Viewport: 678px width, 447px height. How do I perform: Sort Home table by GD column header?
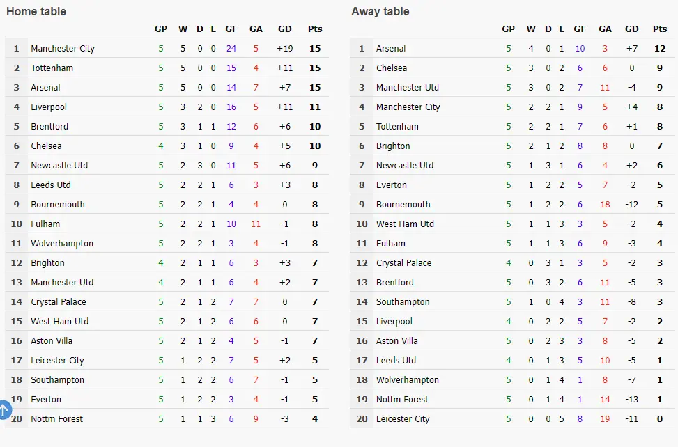coord(284,29)
